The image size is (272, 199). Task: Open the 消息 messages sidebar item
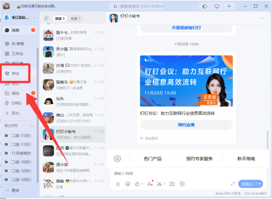point(20,30)
